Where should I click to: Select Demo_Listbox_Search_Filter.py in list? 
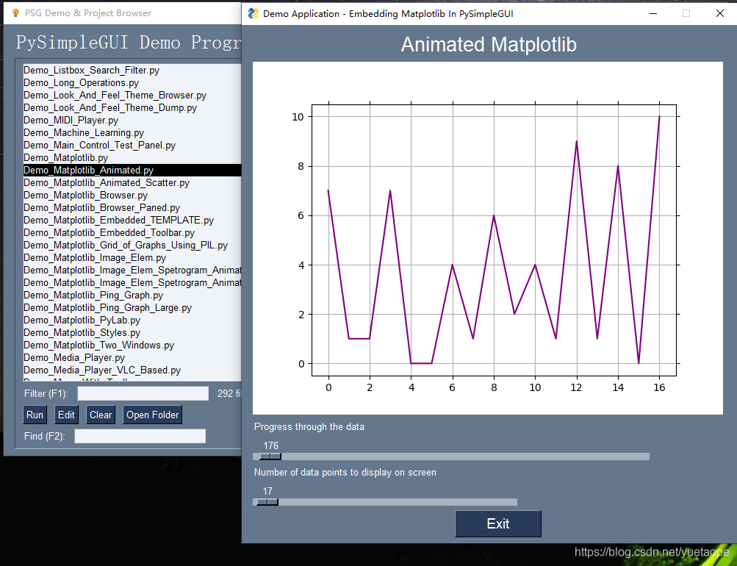[132, 70]
